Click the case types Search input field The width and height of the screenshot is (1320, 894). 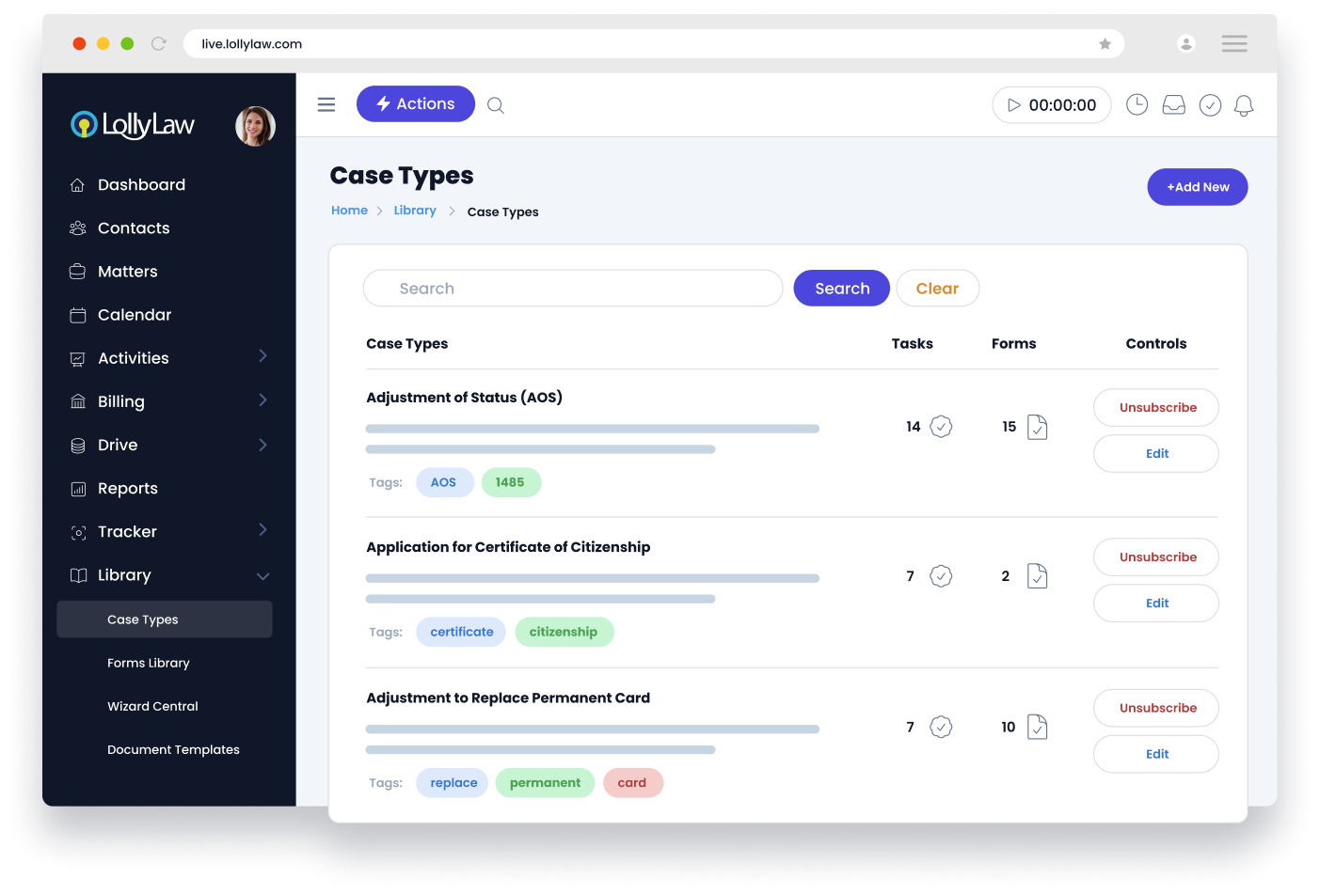pyautogui.click(x=572, y=289)
